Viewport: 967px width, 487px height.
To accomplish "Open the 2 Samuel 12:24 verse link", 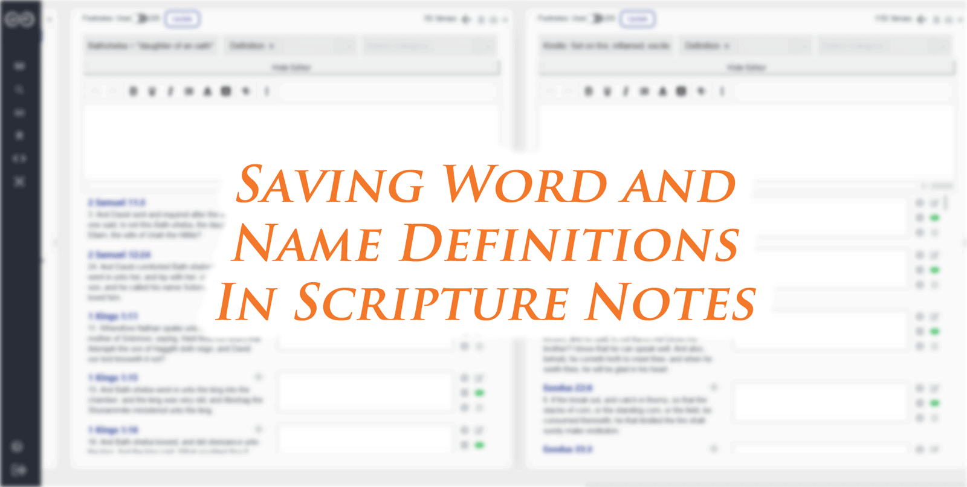I will 119,255.
